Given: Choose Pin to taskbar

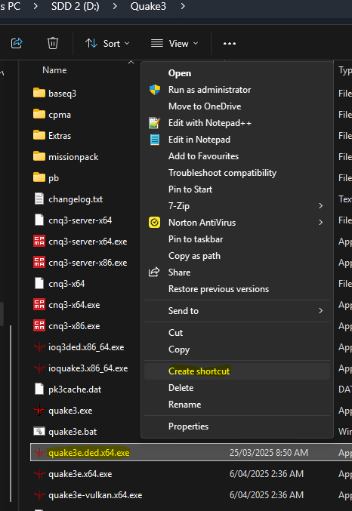Looking at the screenshot, I should [x=196, y=239].
